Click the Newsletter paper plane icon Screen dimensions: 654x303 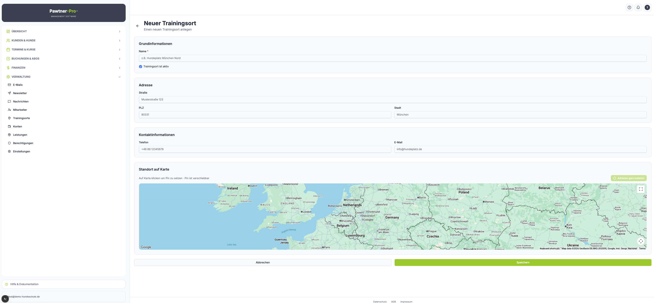tap(9, 93)
